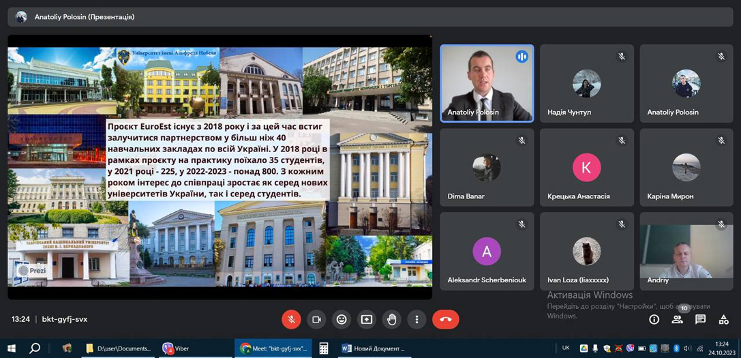
Task: Show the participants list icon
Action: [677, 320]
